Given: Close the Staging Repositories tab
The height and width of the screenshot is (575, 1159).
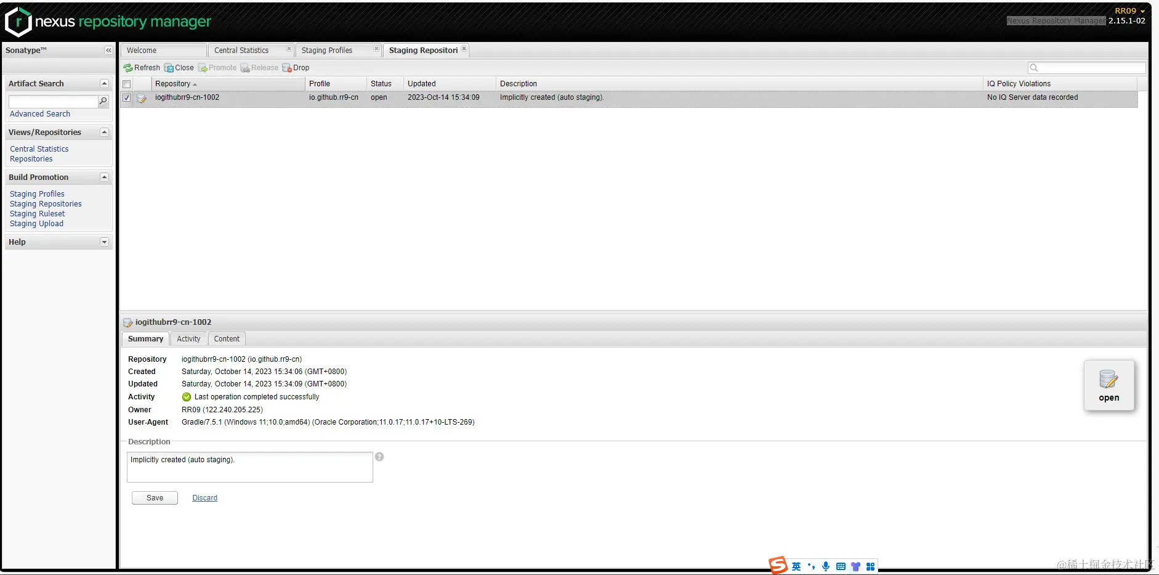Looking at the screenshot, I should [464, 49].
